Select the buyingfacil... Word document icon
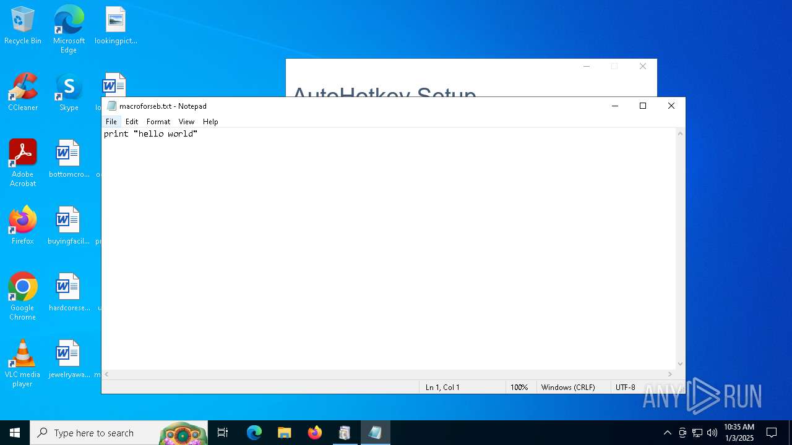The height and width of the screenshot is (445, 792). click(x=69, y=226)
